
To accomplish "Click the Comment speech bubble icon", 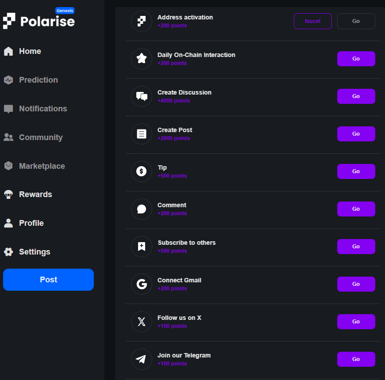I will coord(142,209).
